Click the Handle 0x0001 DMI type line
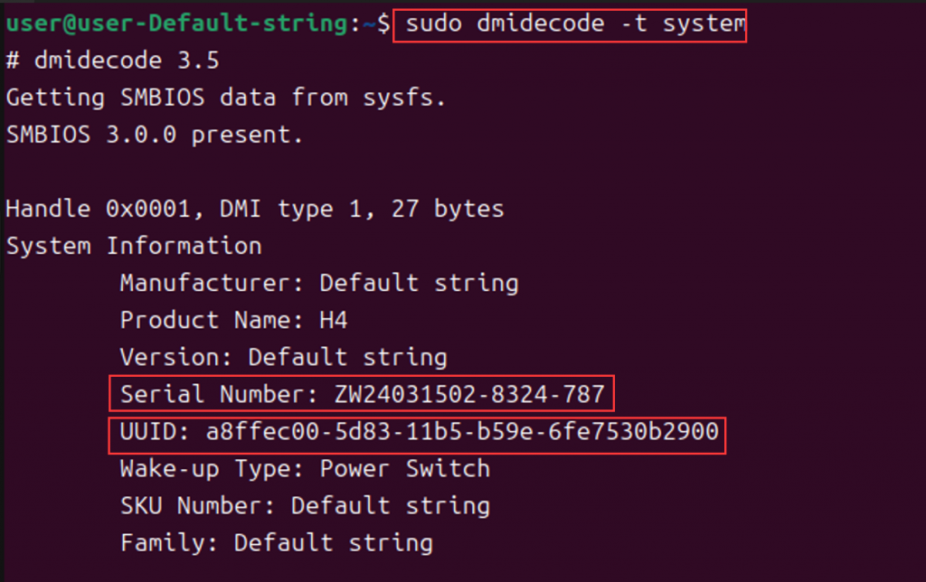Image resolution: width=926 pixels, height=582 pixels. [x=255, y=209]
